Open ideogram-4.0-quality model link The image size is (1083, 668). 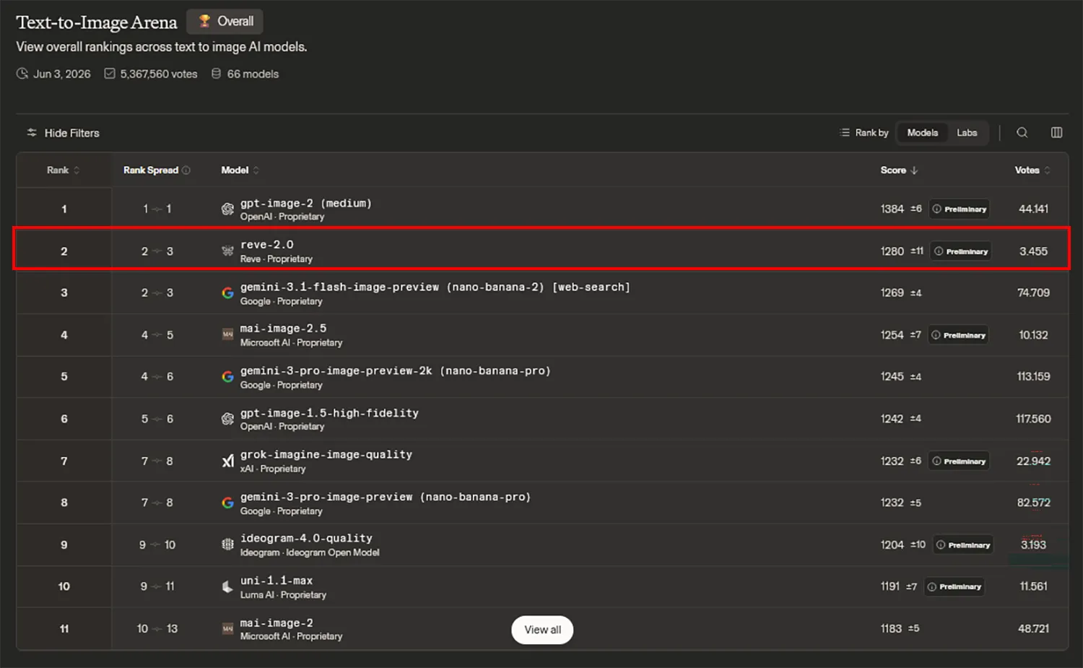pos(307,539)
